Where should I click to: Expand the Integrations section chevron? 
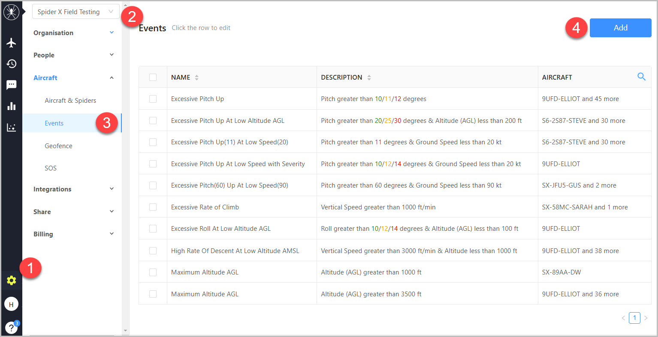tap(112, 189)
